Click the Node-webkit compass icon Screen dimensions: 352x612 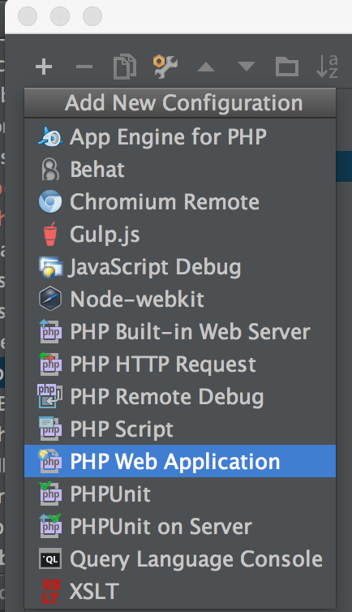coord(50,299)
